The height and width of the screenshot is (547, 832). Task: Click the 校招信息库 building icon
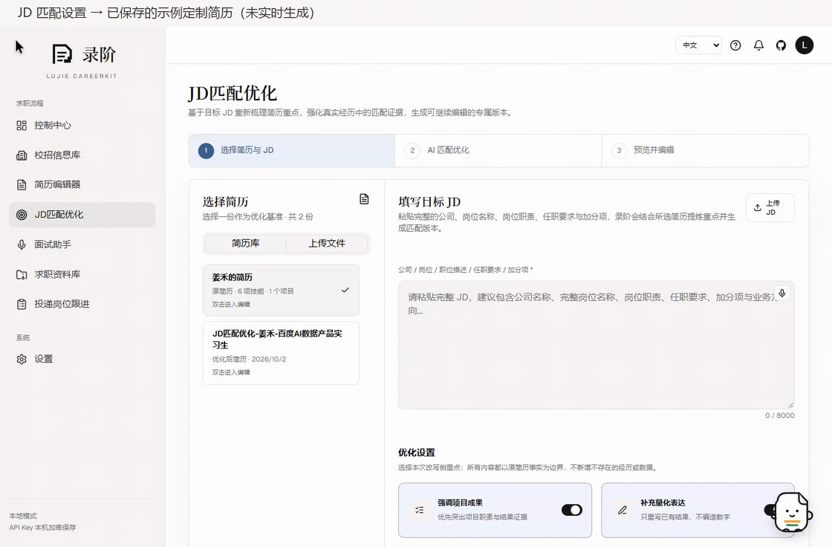[x=22, y=155]
